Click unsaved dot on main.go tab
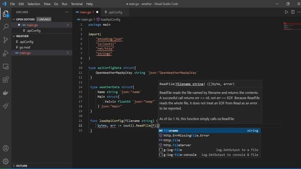The image size is (301, 169). coord(97,12)
